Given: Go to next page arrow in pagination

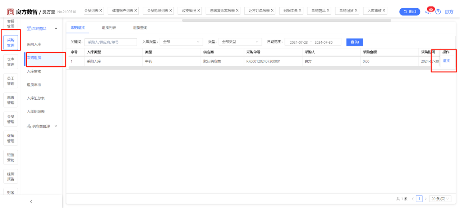Looking at the screenshot, I should (425, 199).
